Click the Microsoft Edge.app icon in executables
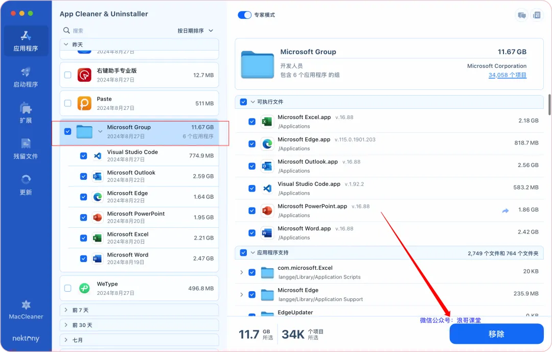This screenshot has height=352, width=552. coord(267,144)
